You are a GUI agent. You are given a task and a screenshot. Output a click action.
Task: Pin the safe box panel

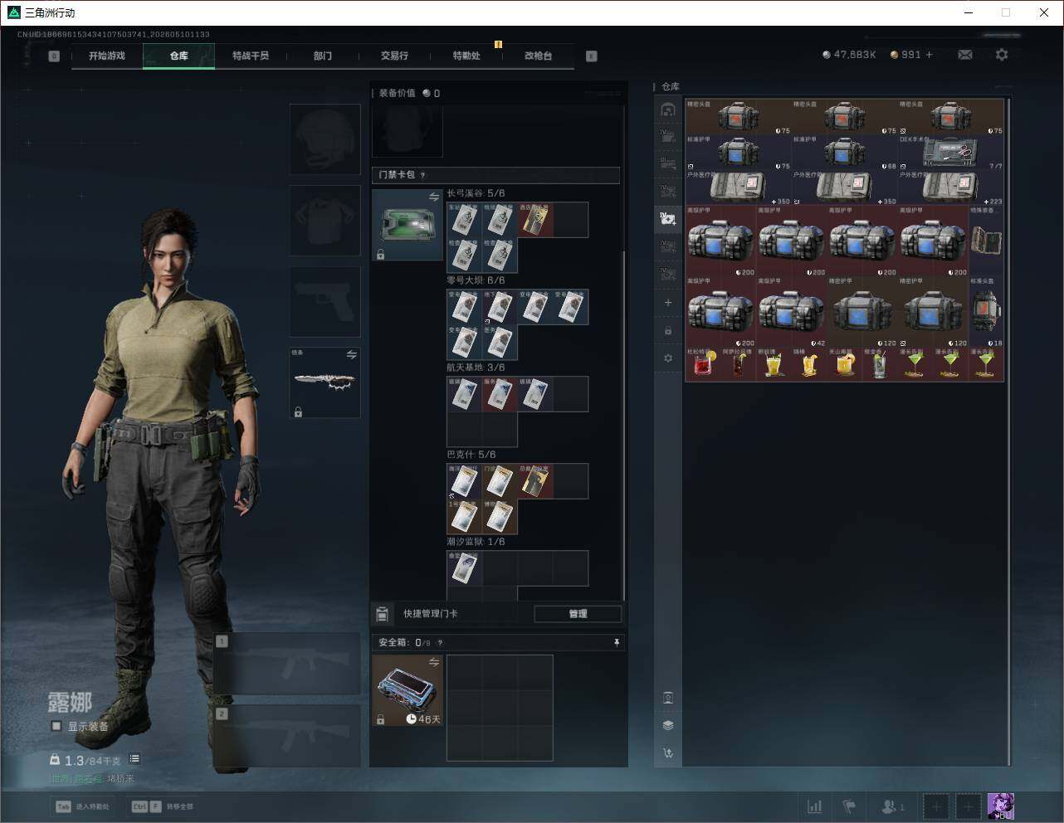[x=616, y=642]
